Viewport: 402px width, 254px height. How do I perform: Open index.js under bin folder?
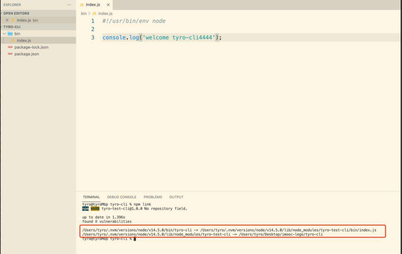tap(24, 40)
